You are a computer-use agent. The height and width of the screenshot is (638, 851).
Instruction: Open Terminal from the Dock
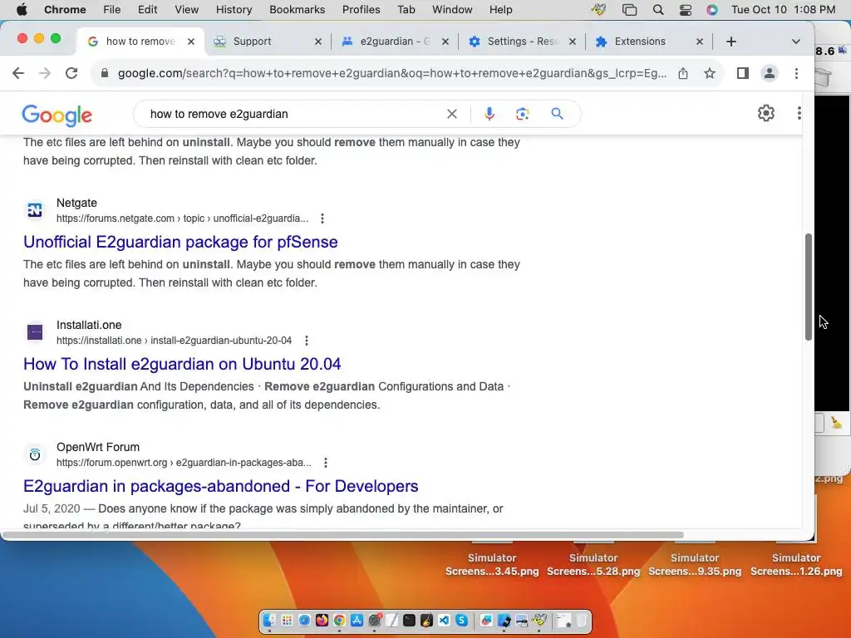(x=409, y=621)
